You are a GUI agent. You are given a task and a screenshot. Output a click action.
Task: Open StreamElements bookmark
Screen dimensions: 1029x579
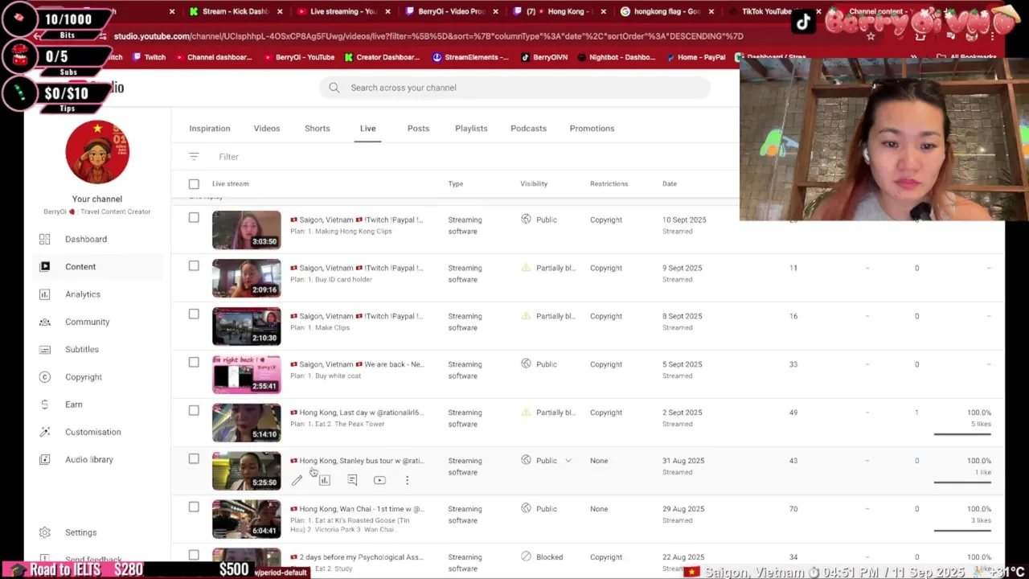tap(470, 57)
